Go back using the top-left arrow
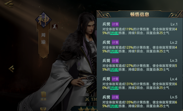The height and width of the screenshot is (111, 183). [x=9, y=4]
